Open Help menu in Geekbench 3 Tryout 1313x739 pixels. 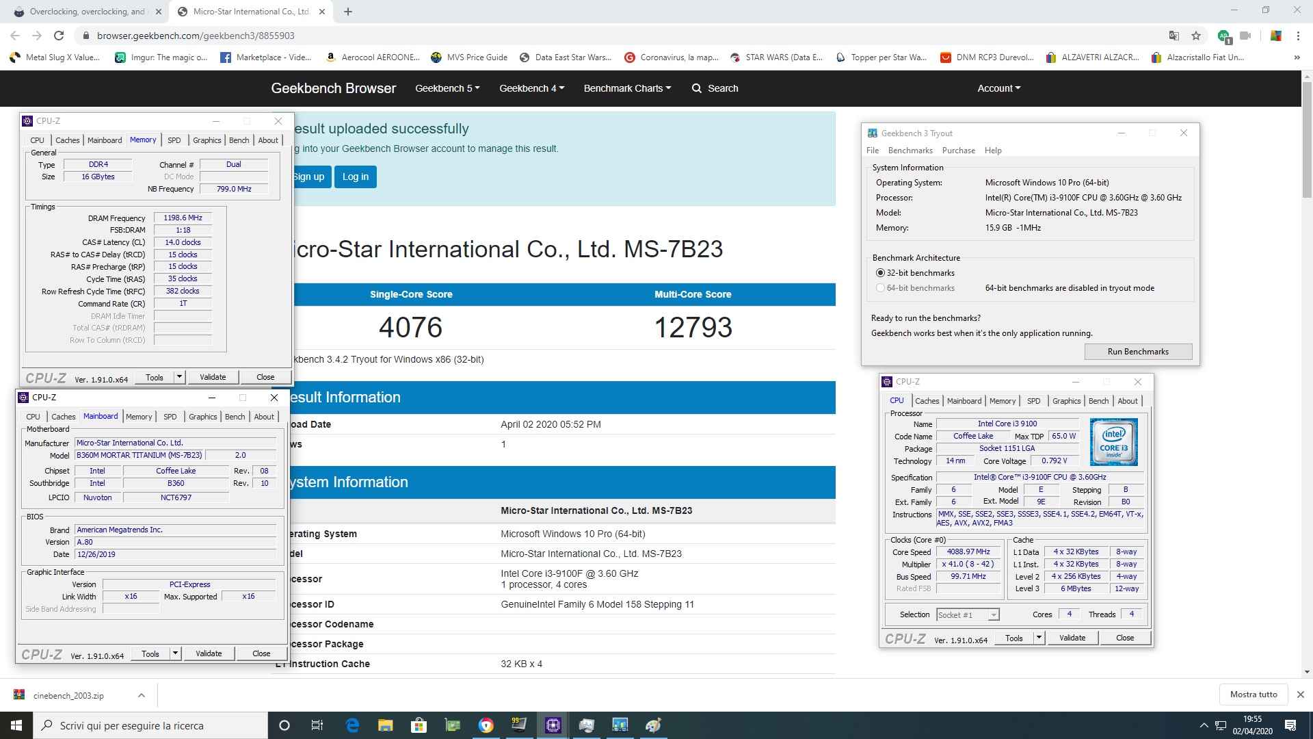coord(993,151)
